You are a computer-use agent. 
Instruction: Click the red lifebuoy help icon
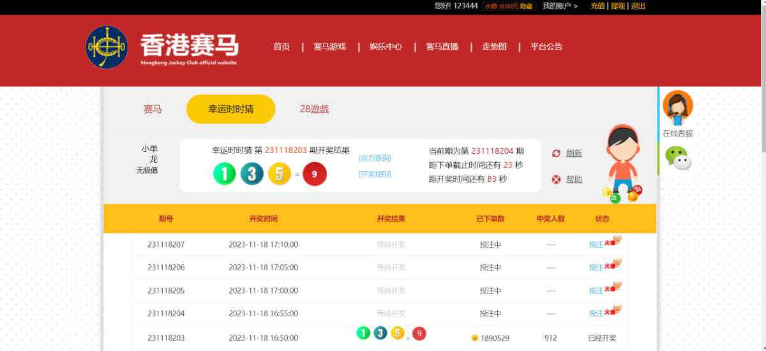[x=556, y=179]
